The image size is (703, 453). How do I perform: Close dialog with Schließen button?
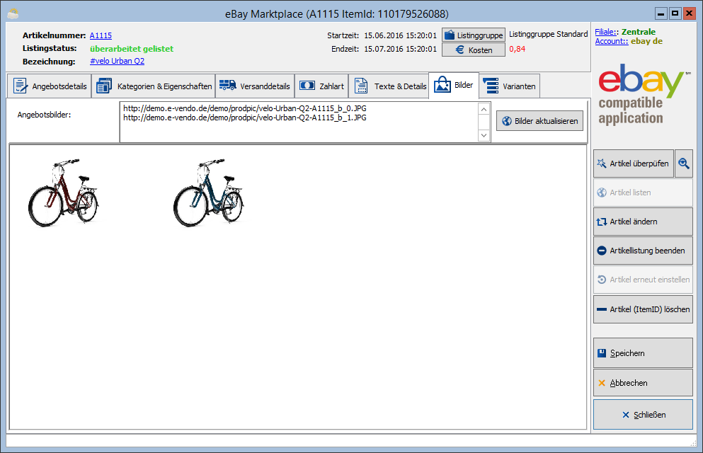[643, 415]
